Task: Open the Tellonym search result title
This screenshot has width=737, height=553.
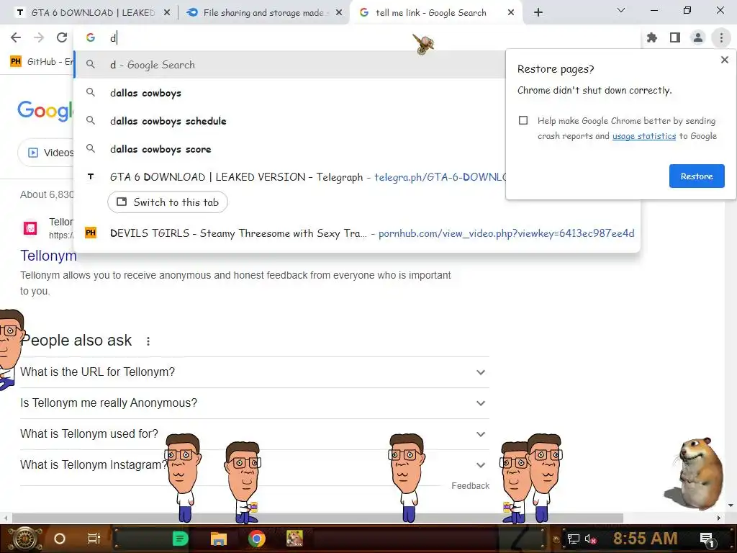Action: [48, 256]
